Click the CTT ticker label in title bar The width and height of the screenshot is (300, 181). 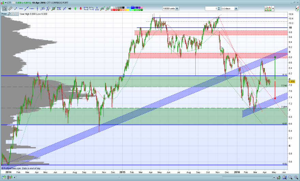[9, 3]
